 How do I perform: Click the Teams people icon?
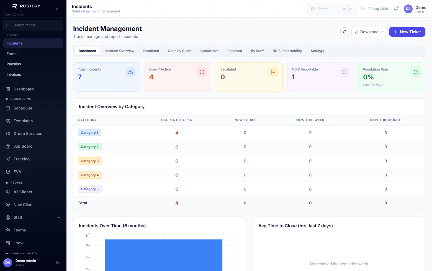coord(8,230)
